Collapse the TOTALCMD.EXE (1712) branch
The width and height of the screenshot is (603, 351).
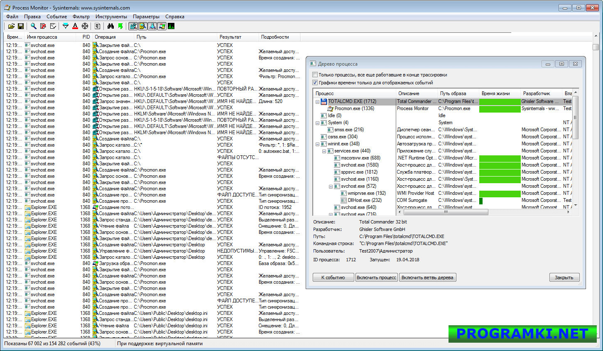tap(317, 101)
